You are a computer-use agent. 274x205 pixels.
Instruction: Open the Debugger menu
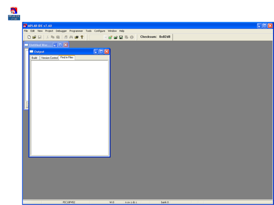coord(61,31)
